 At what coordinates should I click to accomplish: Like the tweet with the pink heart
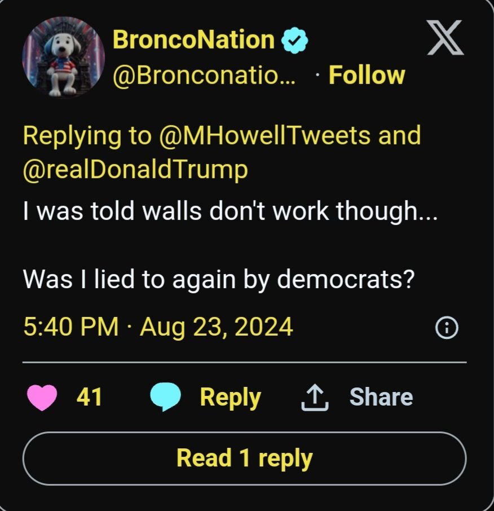[x=42, y=397]
